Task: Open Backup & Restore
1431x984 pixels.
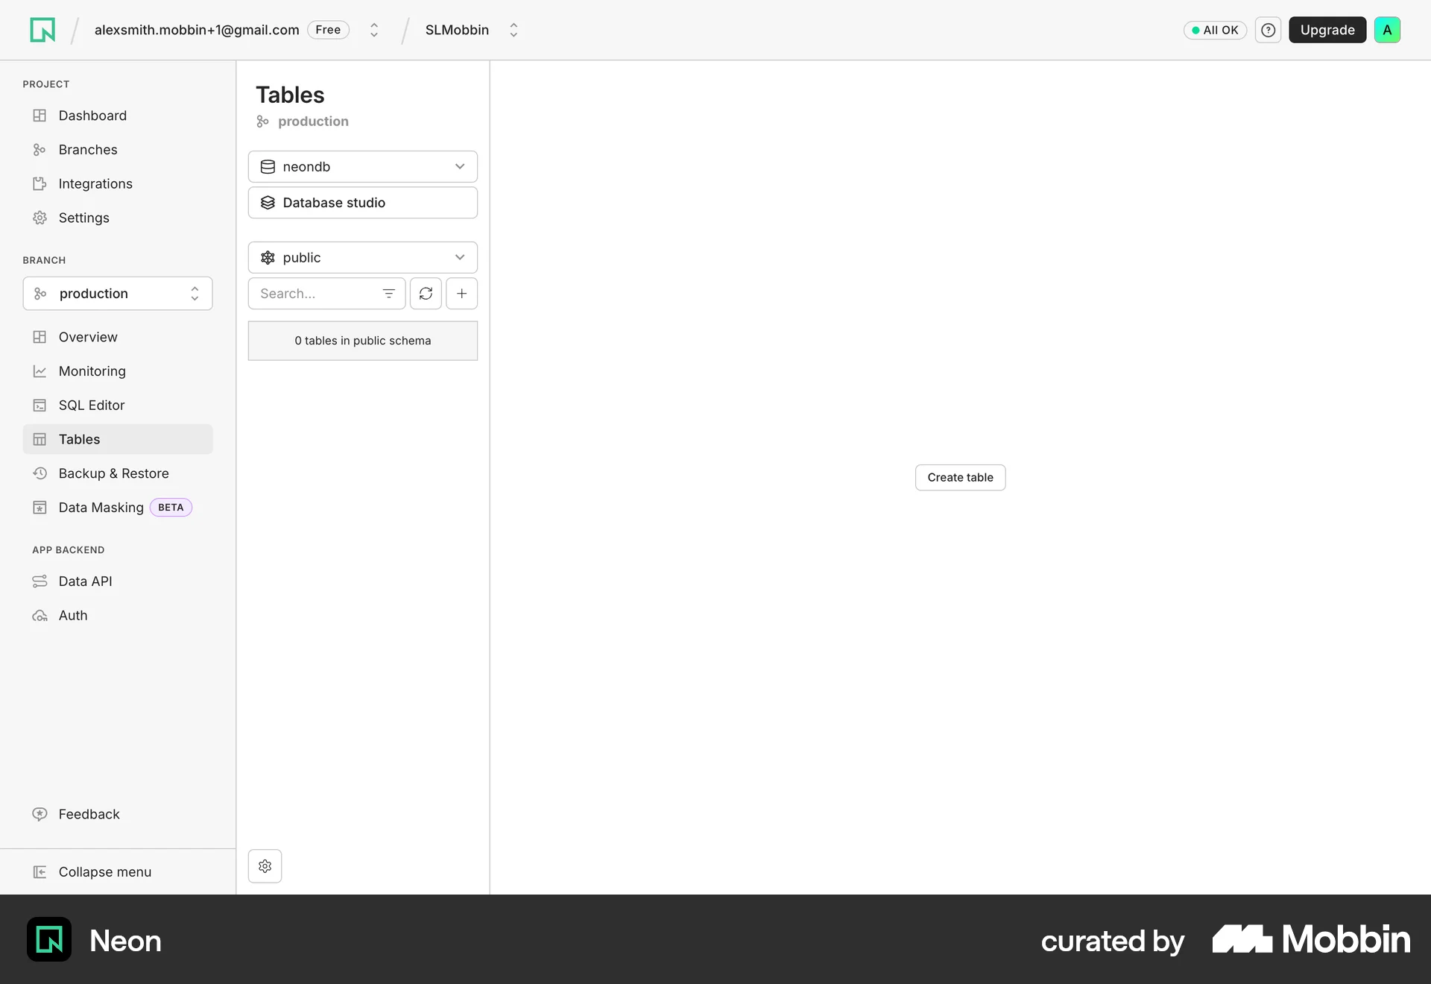Action: (x=118, y=473)
